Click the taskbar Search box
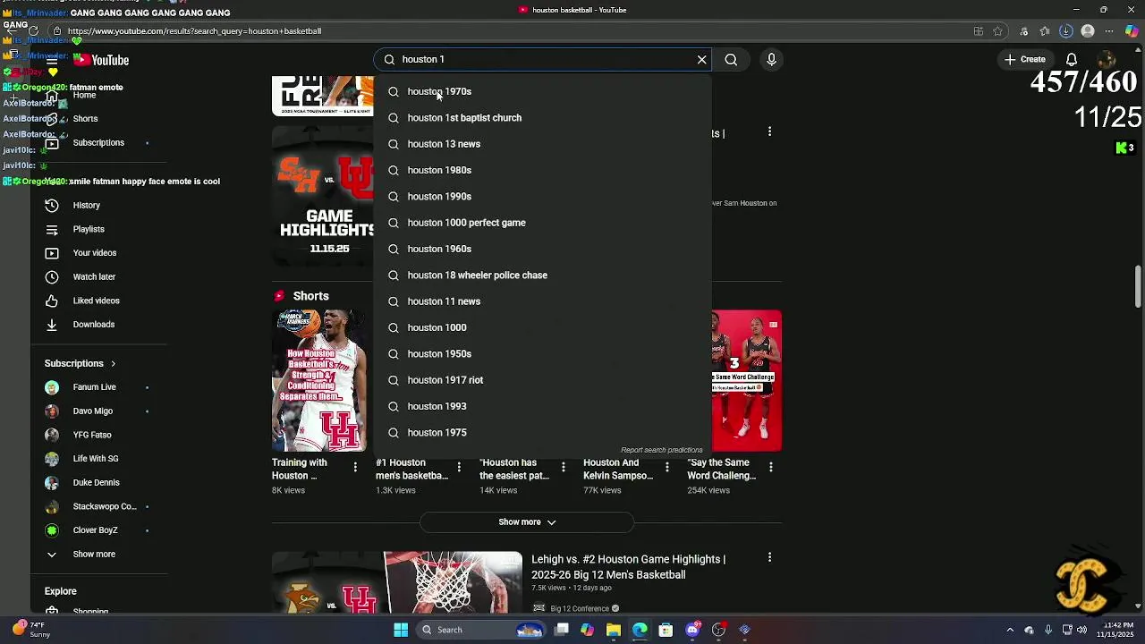 click(483, 630)
